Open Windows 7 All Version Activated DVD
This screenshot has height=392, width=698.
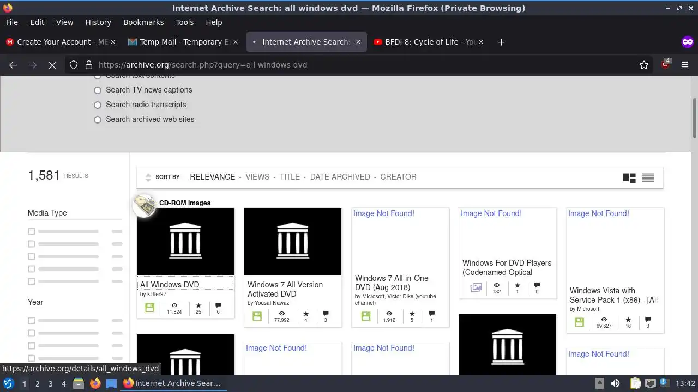(285, 289)
